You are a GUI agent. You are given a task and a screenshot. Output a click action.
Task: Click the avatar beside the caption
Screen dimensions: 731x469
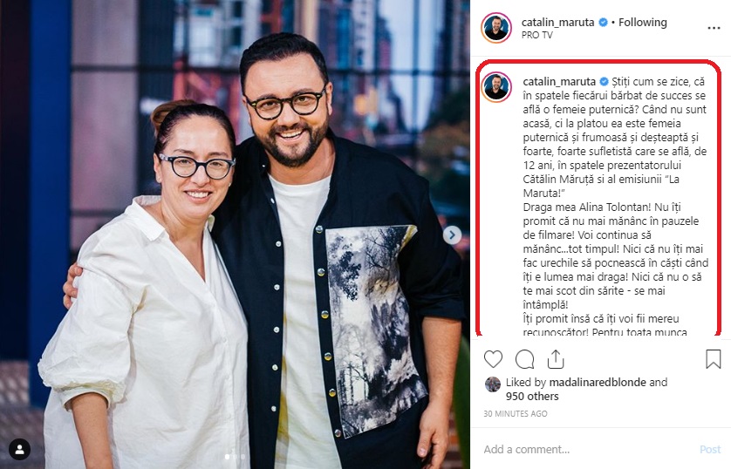point(496,87)
